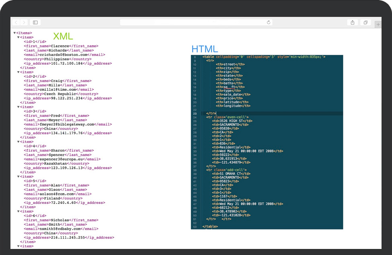Click the green XML heading label
The height and width of the screenshot is (255, 392).
[x=63, y=37]
